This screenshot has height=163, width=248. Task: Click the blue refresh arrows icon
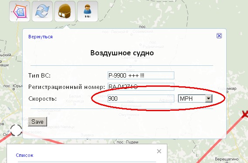(42, 11)
